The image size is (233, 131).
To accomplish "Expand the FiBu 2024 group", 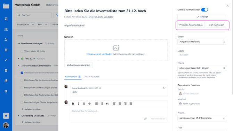I will tap(18, 59).
